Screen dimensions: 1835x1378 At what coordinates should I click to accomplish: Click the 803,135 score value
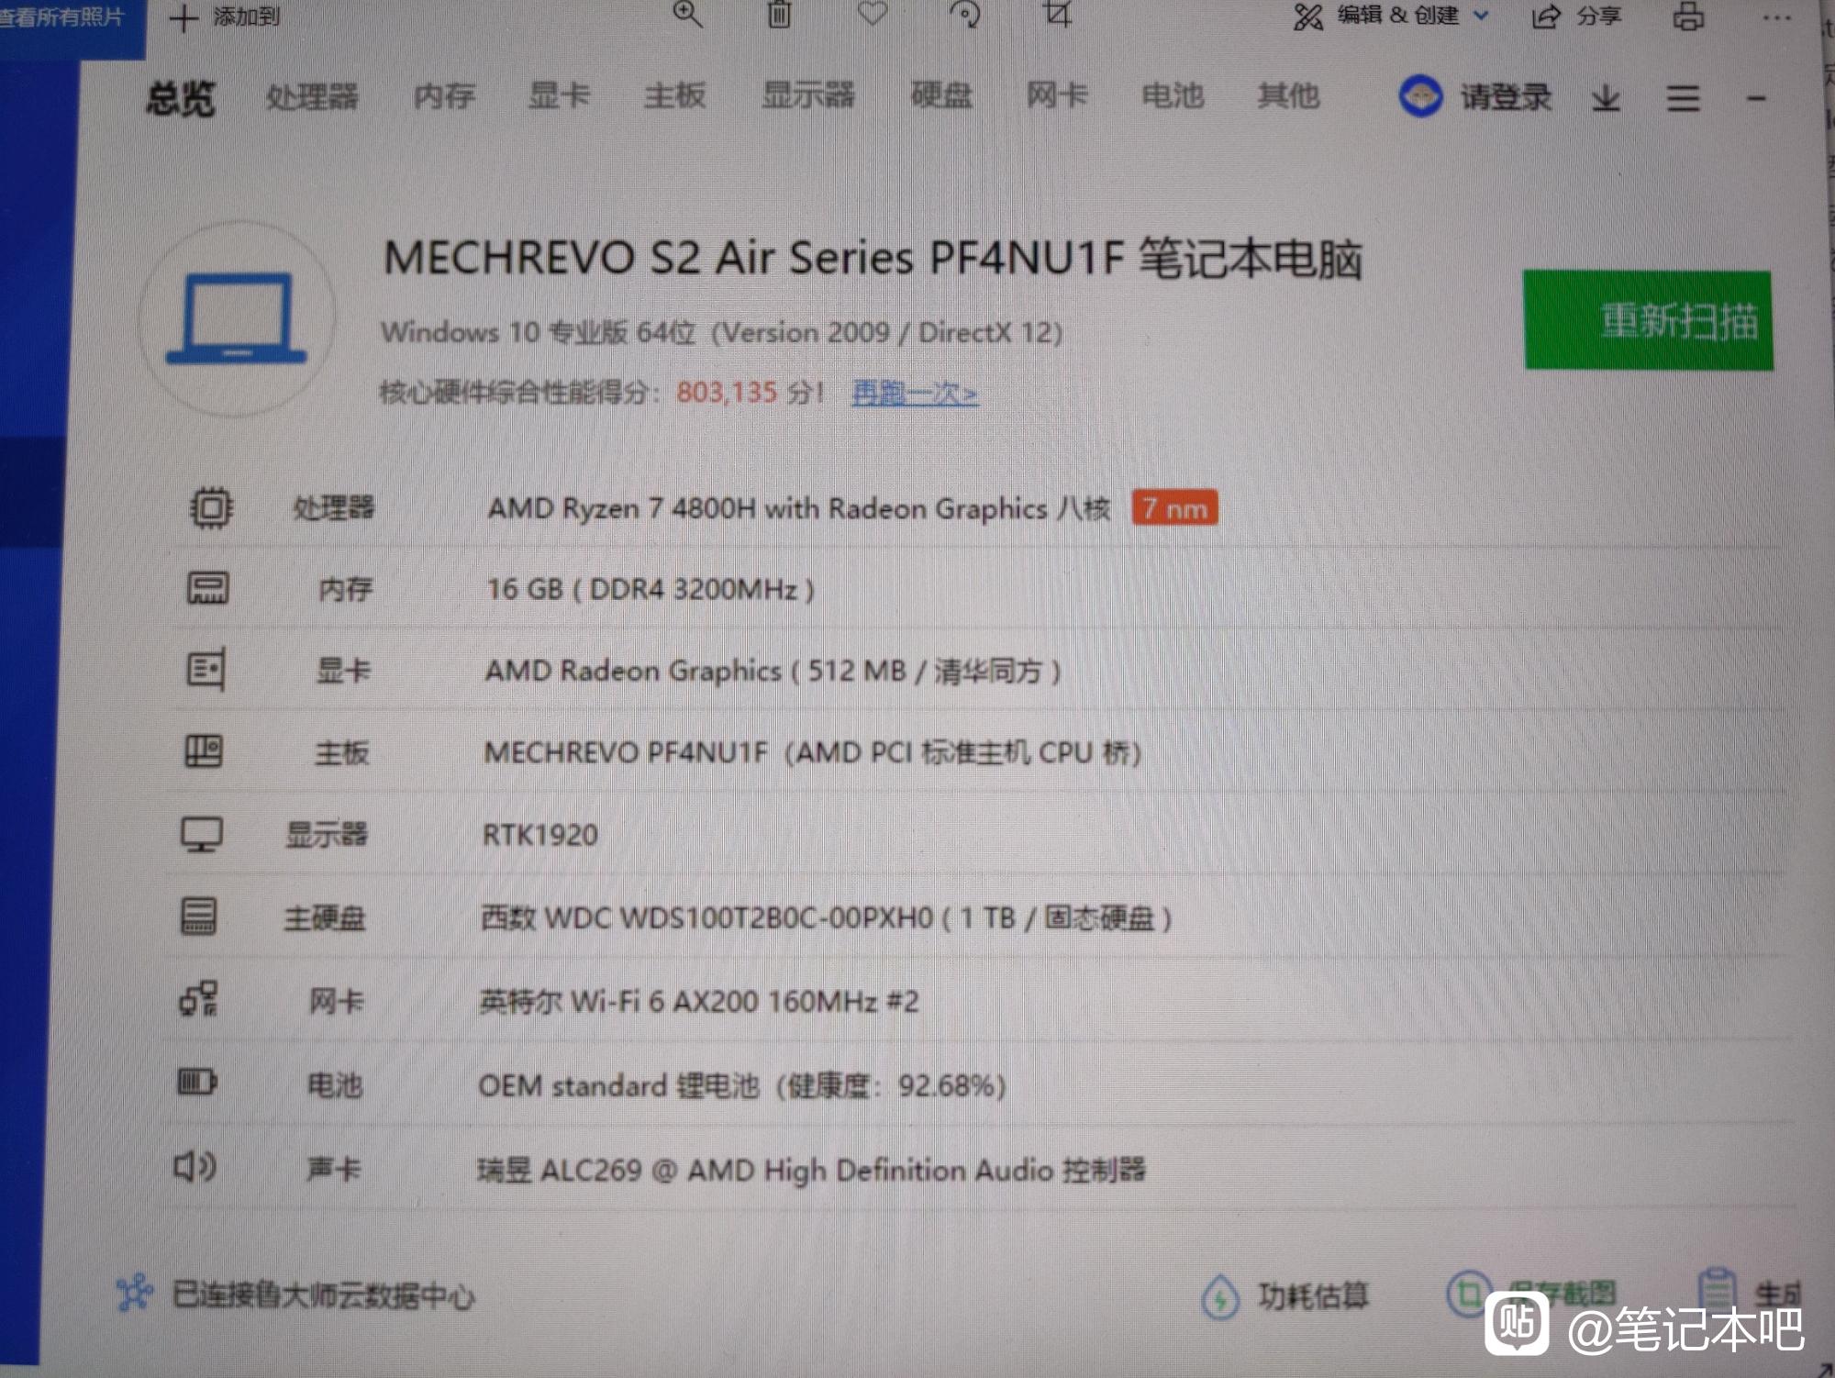click(x=727, y=392)
